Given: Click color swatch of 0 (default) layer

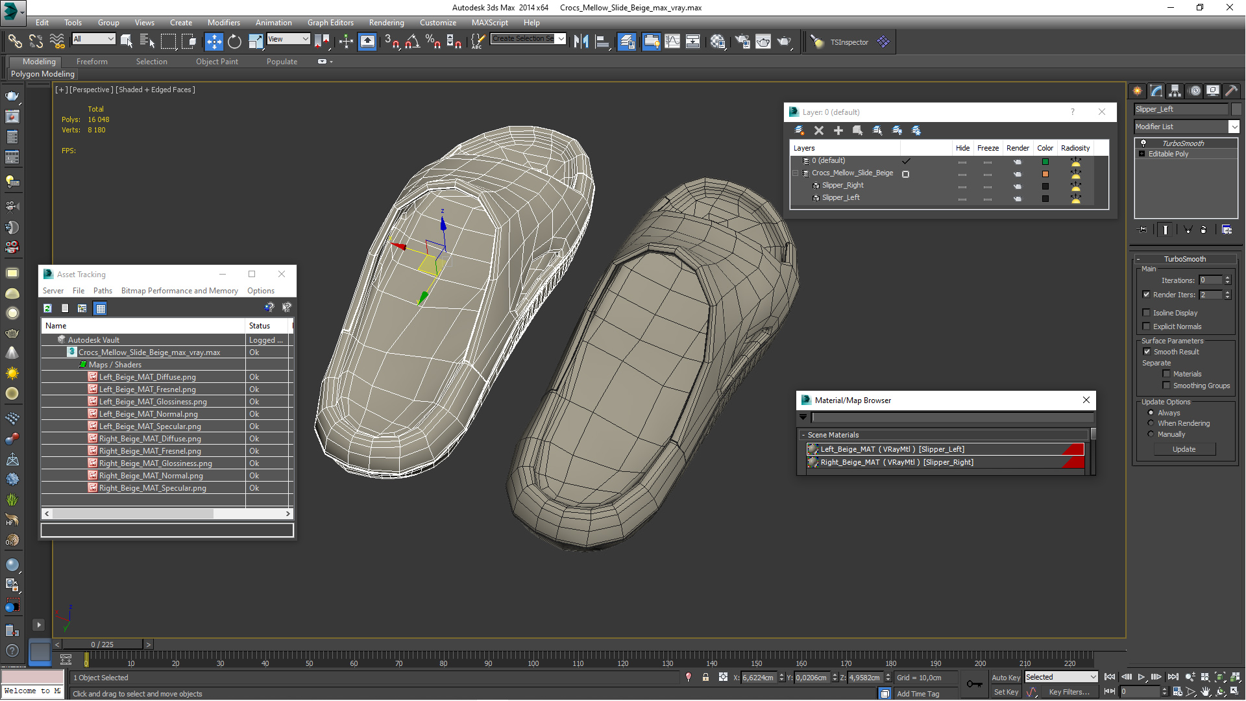Looking at the screenshot, I should point(1045,162).
